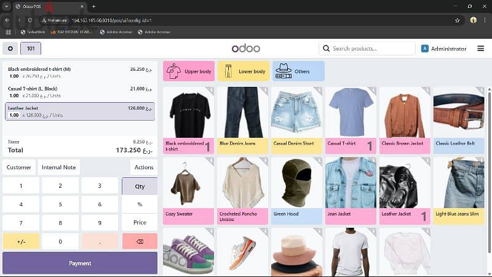Tap numpad key 3
This screenshot has width=492, height=277.
pos(100,186)
